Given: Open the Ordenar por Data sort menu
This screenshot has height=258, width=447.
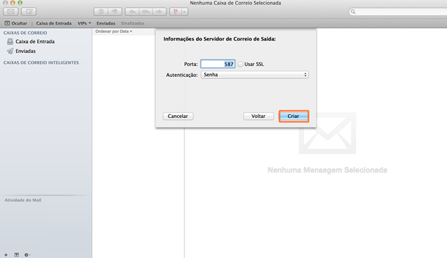Looking at the screenshot, I should pos(113,32).
